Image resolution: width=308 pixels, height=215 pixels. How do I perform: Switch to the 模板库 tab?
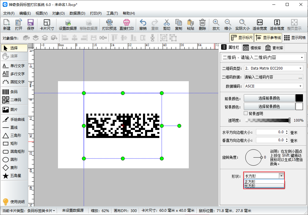(252, 48)
